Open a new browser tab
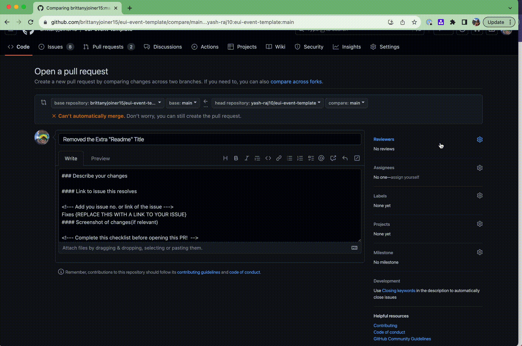The width and height of the screenshot is (522, 346). pyautogui.click(x=129, y=8)
